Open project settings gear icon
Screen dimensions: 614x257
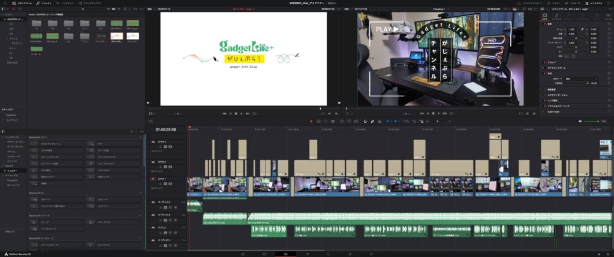pyautogui.click(x=607, y=254)
